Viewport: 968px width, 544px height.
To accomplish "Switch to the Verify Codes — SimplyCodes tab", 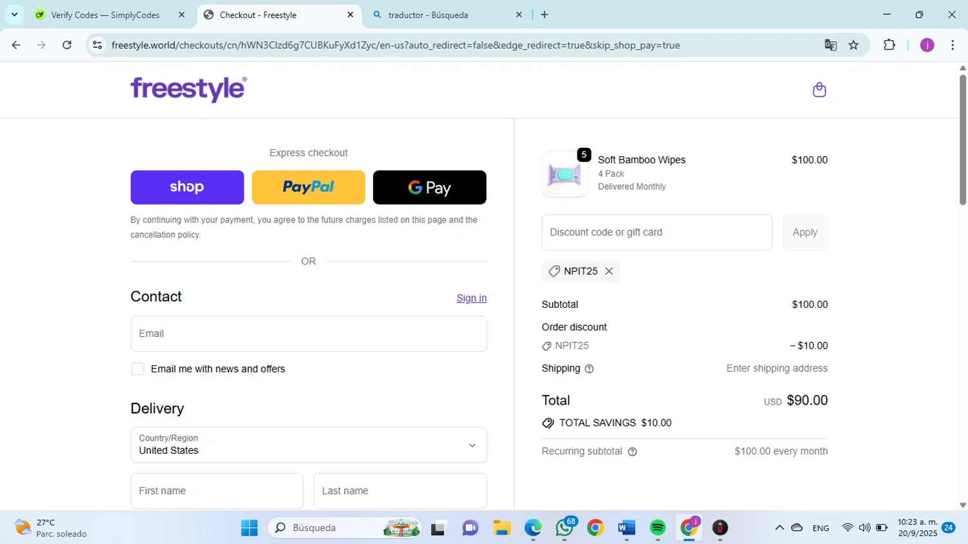I will click(105, 15).
